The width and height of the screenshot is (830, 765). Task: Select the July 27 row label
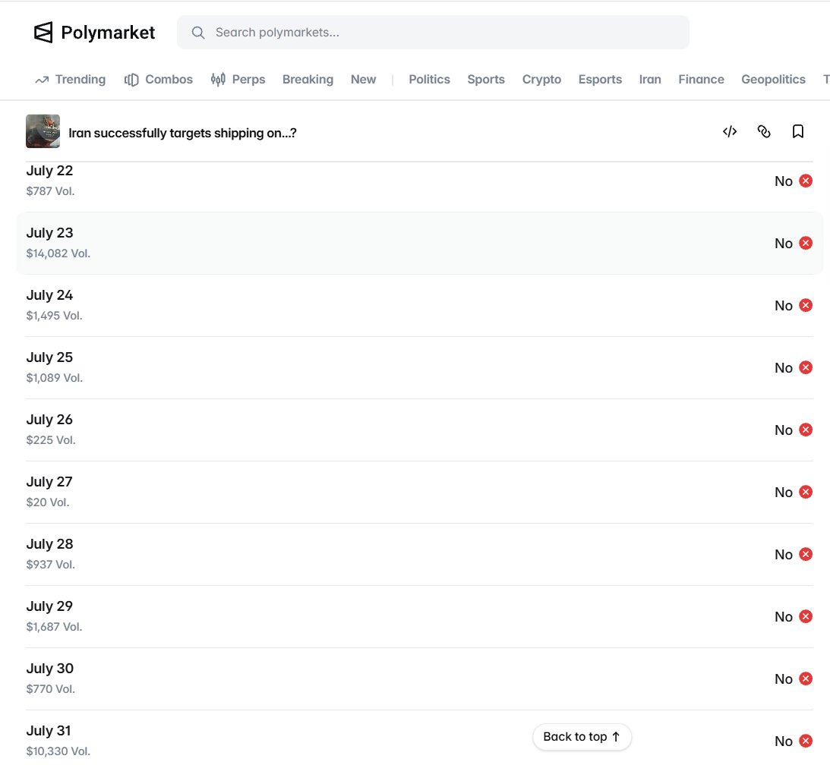coord(49,482)
